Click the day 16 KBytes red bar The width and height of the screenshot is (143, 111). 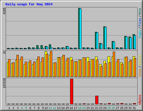click(x=71, y=92)
